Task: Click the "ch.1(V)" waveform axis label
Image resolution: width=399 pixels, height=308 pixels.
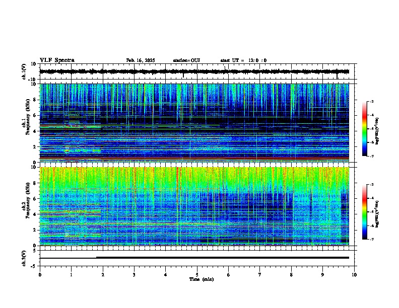Action: point(24,71)
